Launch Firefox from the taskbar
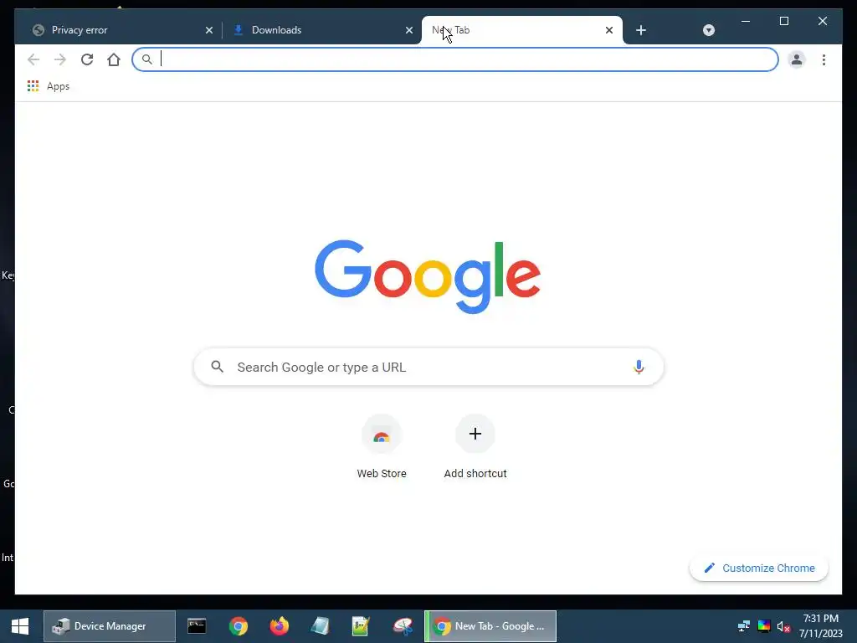The image size is (857, 643). [x=280, y=626]
